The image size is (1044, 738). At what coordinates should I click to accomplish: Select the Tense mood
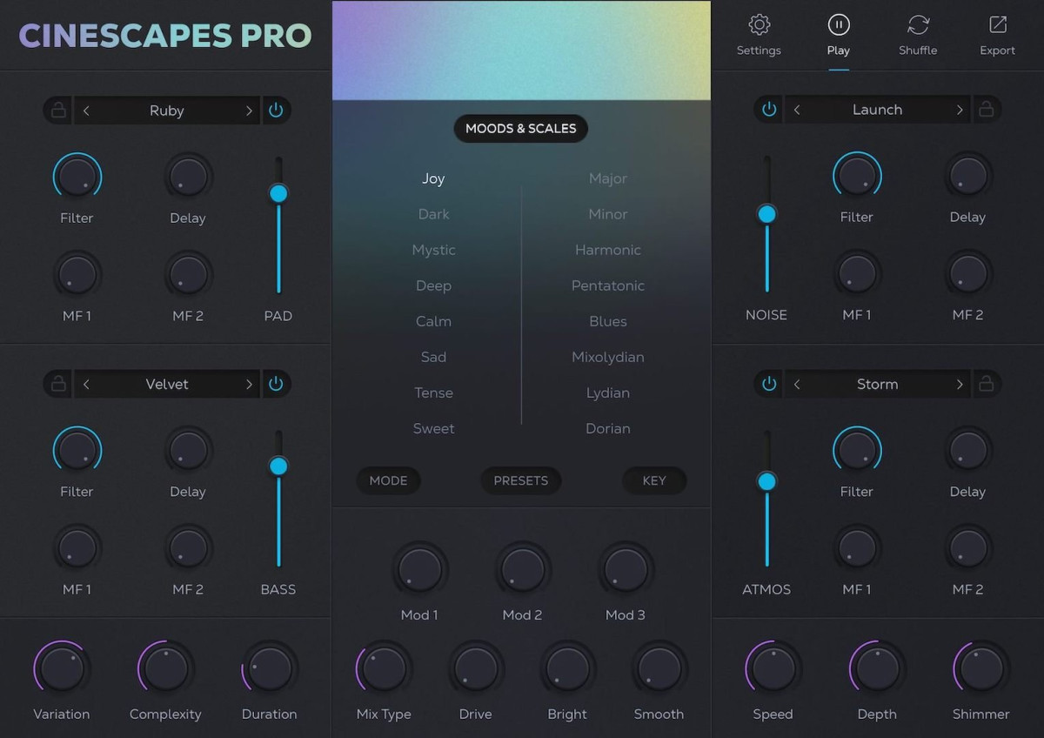433,392
